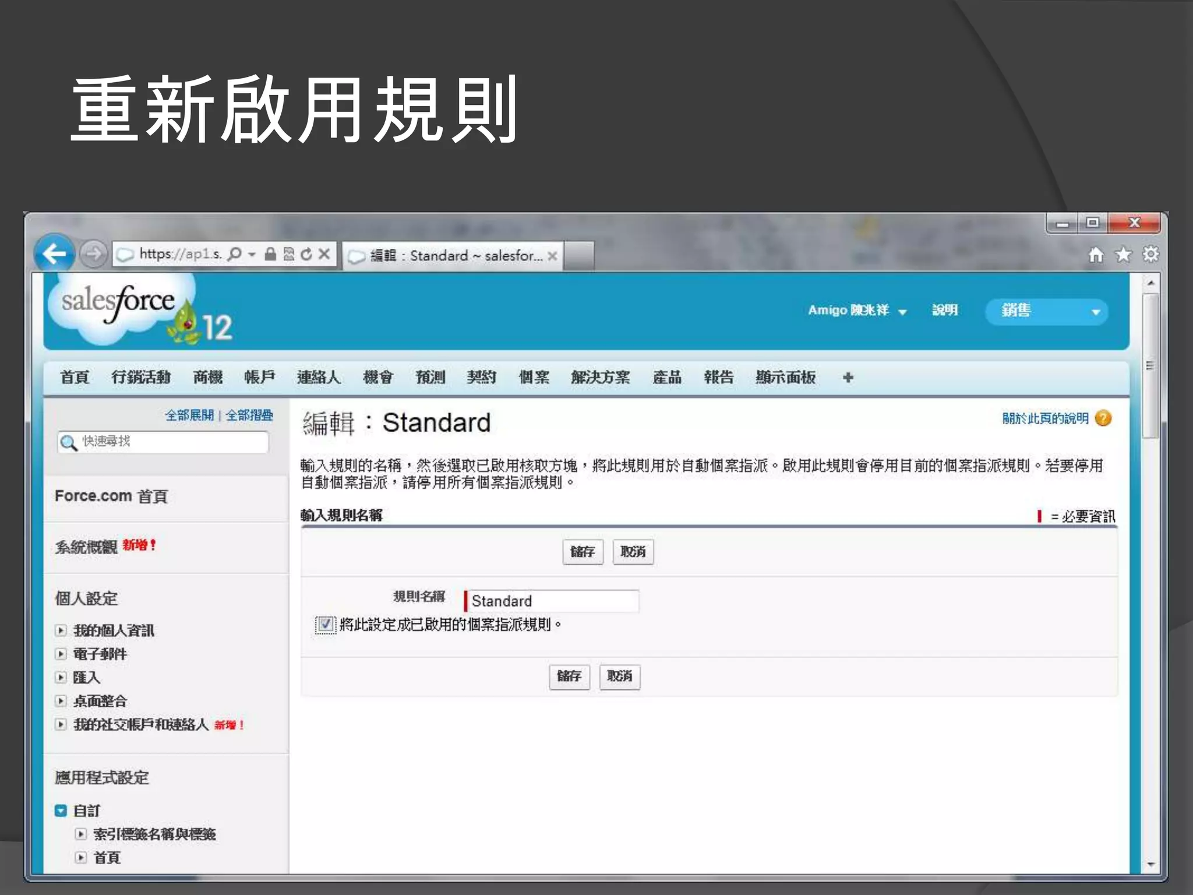
Task: Click 關於此頁的說明 help link
Action: click(x=1045, y=418)
